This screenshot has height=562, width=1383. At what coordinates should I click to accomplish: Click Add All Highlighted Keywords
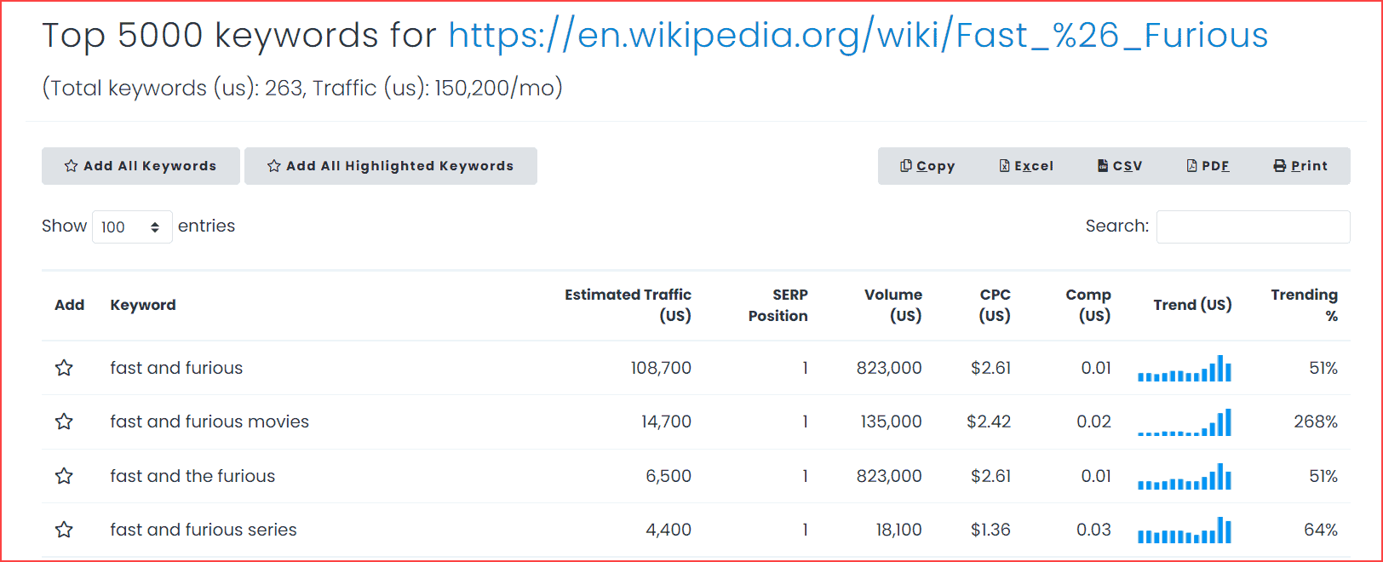point(390,166)
